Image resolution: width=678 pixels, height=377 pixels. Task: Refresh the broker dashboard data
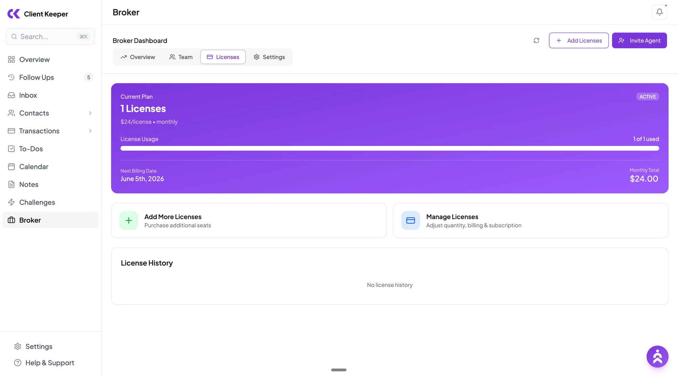(x=536, y=40)
